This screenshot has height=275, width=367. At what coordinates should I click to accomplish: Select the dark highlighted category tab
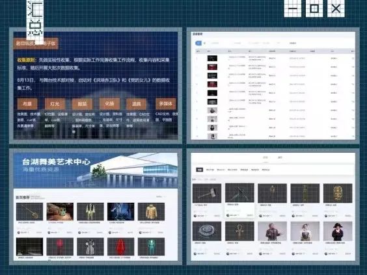click(x=199, y=170)
